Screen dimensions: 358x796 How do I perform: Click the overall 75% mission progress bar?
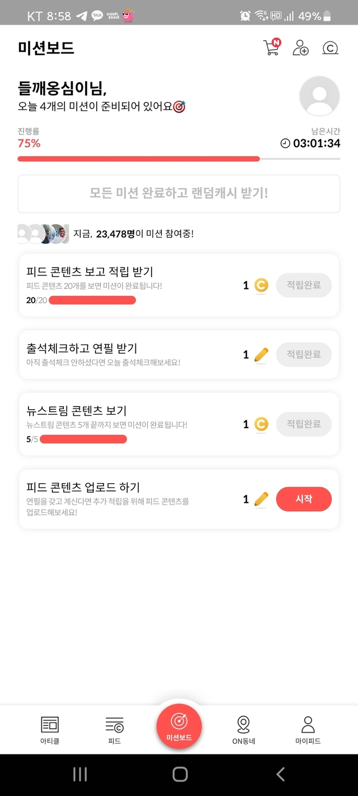(x=179, y=159)
